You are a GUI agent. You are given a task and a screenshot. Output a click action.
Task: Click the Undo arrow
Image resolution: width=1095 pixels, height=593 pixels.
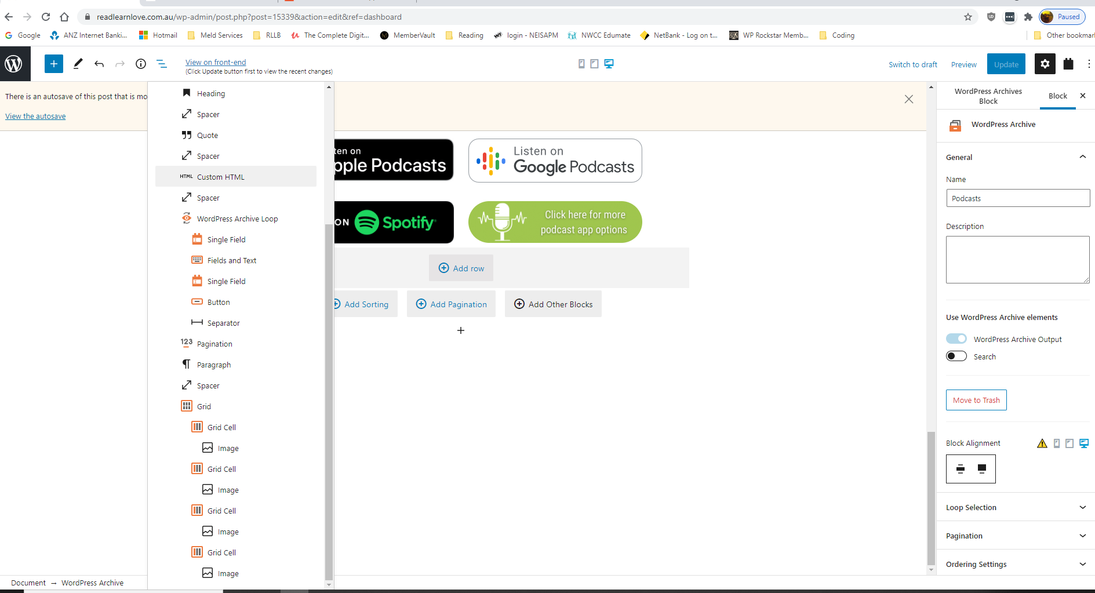click(x=99, y=64)
